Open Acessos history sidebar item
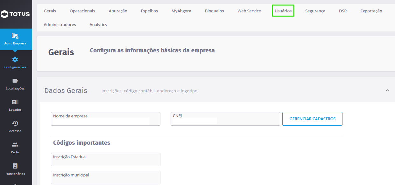Image resolution: width=395 pixels, height=185 pixels. pos(15,126)
